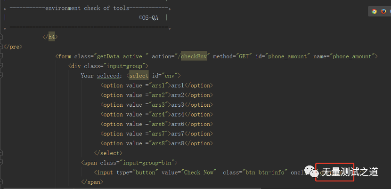Screen dimensions: 391x189
Task: Click the horizontal scrollbar at the editor bottom
Action: pos(132,188)
